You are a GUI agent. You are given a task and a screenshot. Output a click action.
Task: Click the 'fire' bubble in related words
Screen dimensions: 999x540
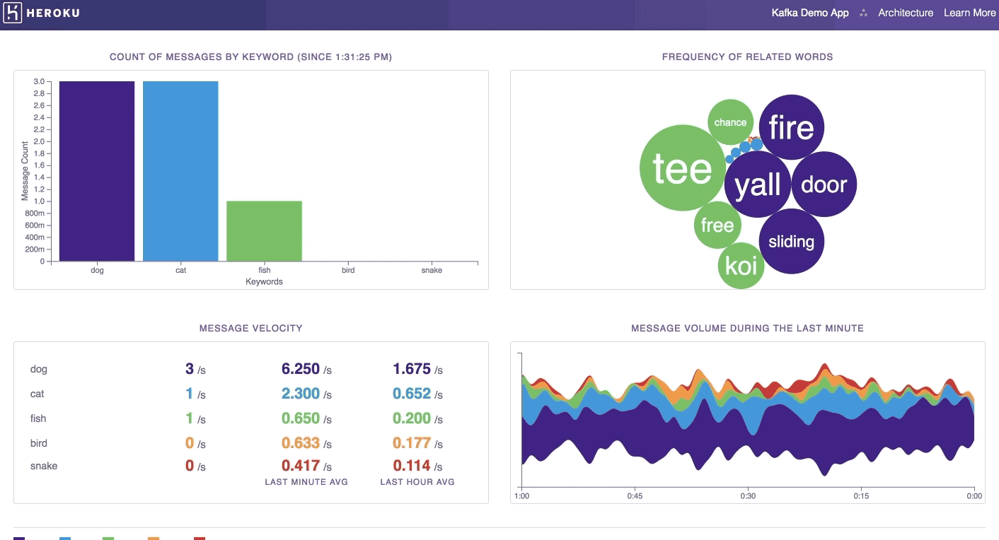[x=792, y=127]
